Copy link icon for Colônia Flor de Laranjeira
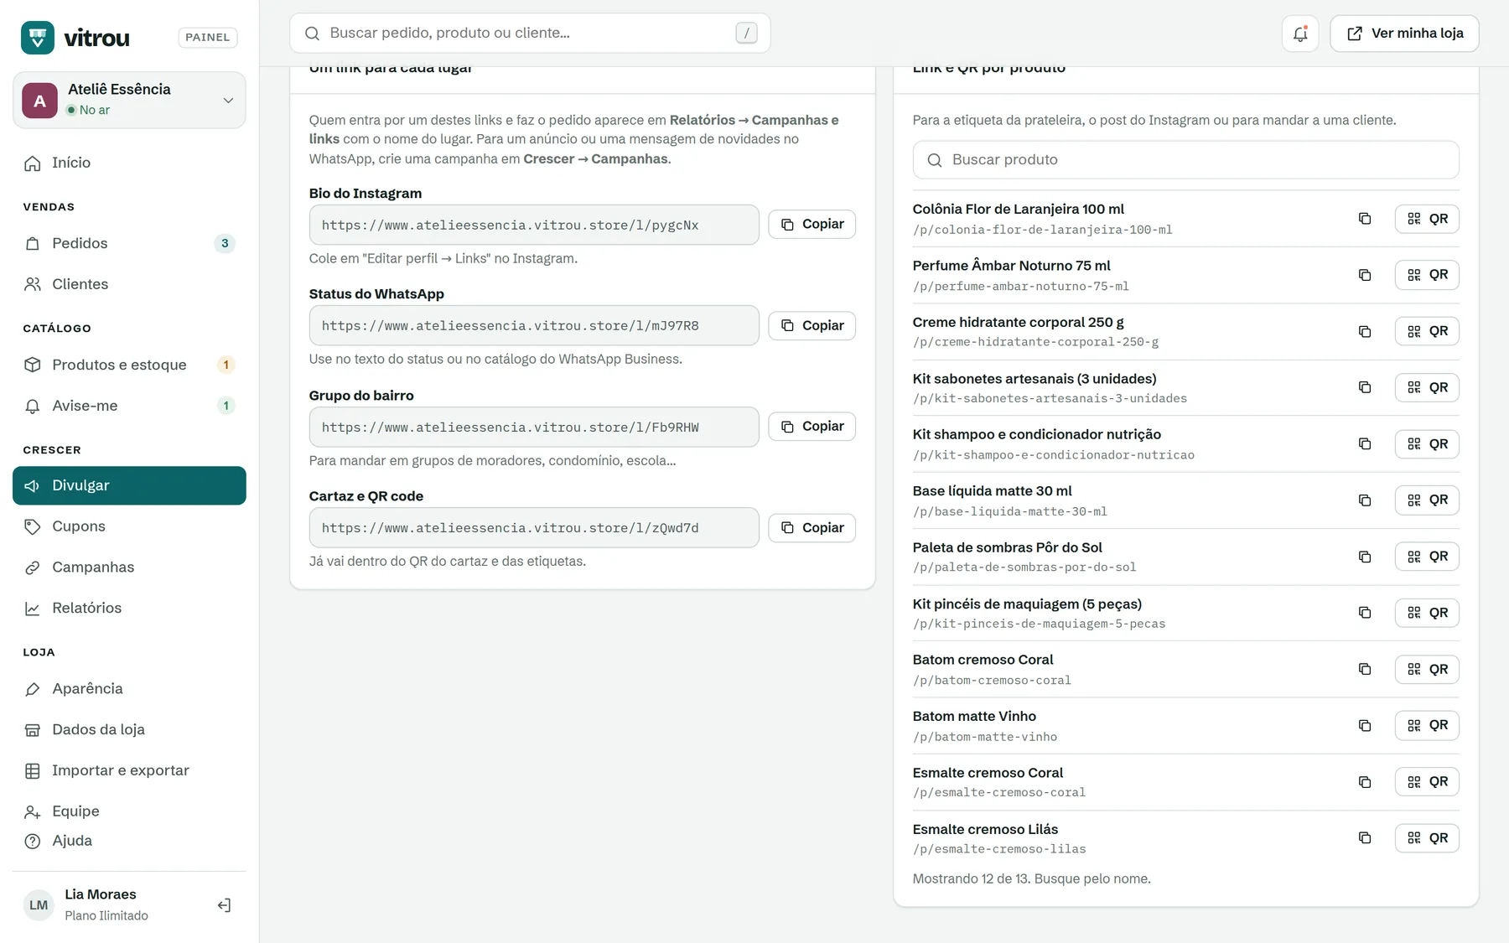 coord(1365,219)
